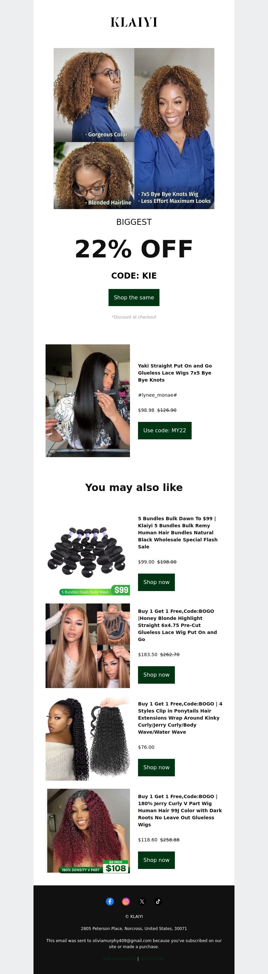
Task: Open the ponytail extensions product image
Action: coord(87,738)
